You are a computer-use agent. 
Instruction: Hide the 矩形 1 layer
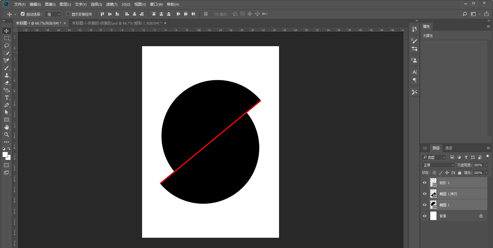pos(425,183)
